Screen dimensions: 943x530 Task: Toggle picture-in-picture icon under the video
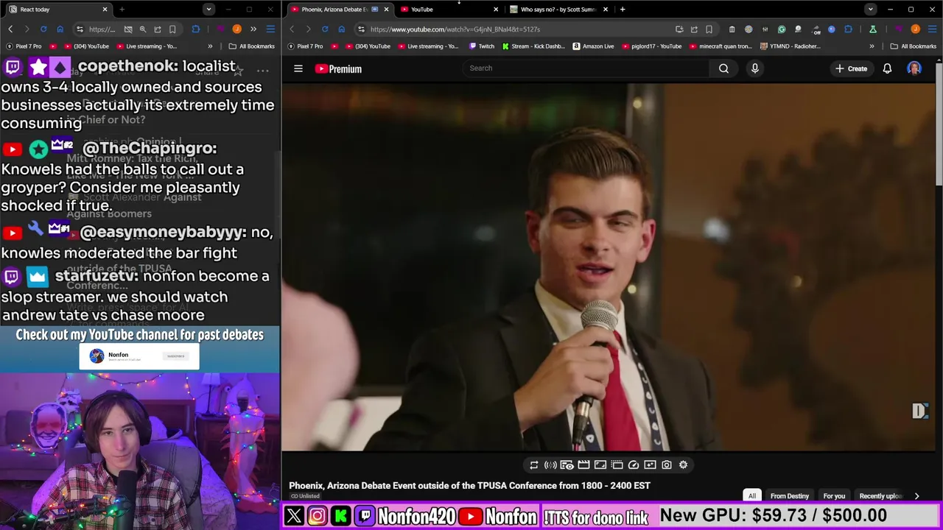(x=617, y=464)
